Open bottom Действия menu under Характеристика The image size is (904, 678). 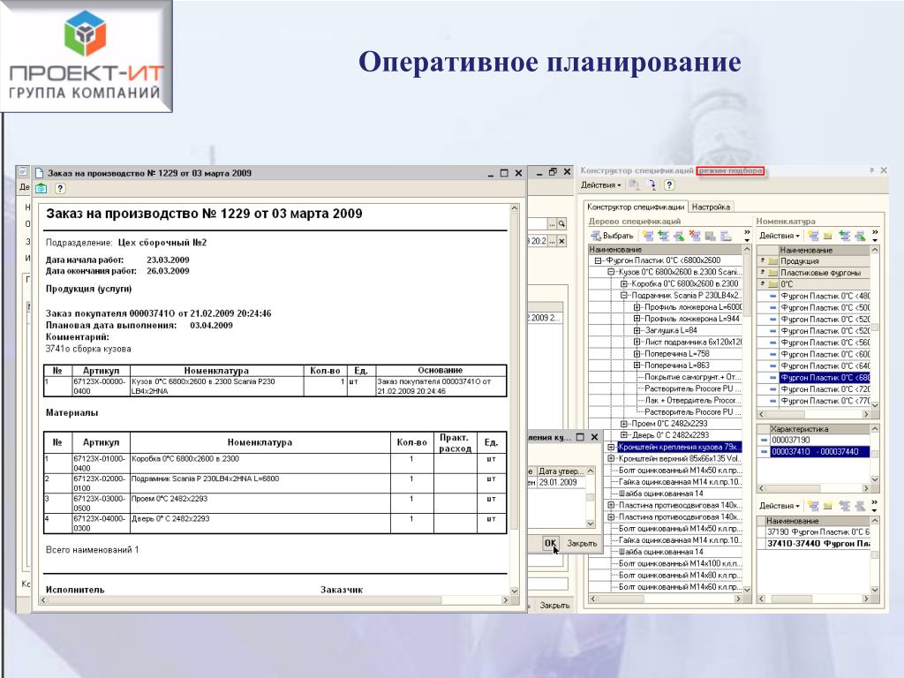click(x=780, y=506)
